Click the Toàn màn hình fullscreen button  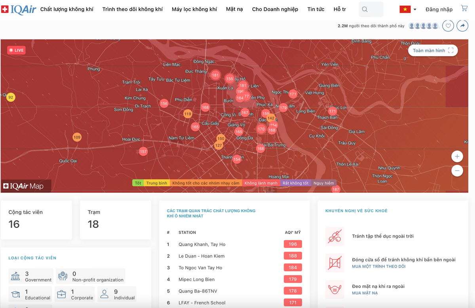pos(433,50)
